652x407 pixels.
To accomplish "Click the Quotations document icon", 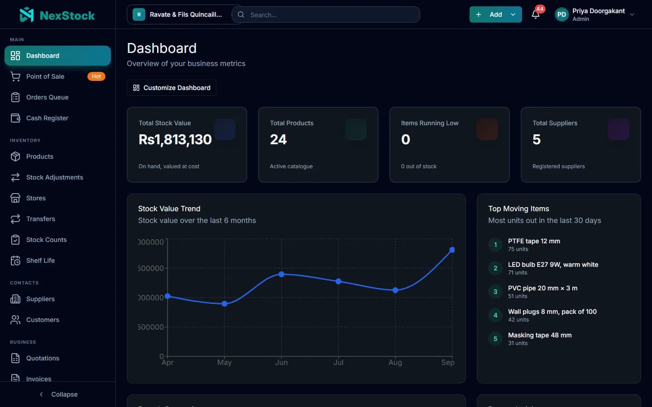I will click(x=15, y=358).
